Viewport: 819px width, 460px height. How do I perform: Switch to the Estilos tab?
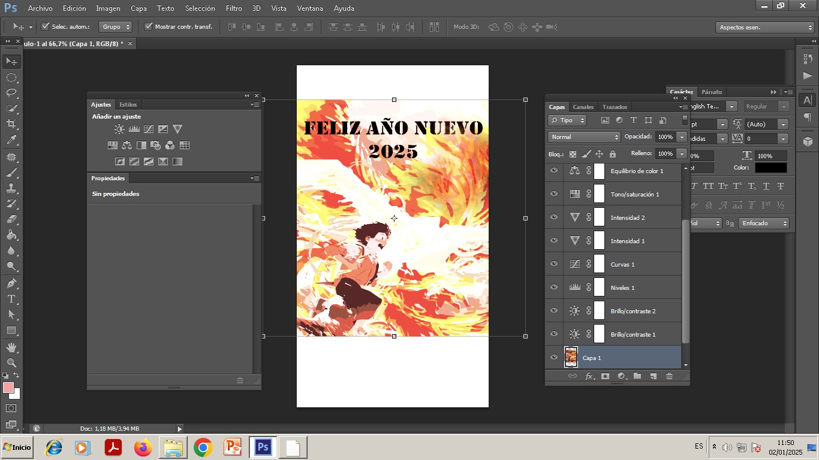pos(128,104)
